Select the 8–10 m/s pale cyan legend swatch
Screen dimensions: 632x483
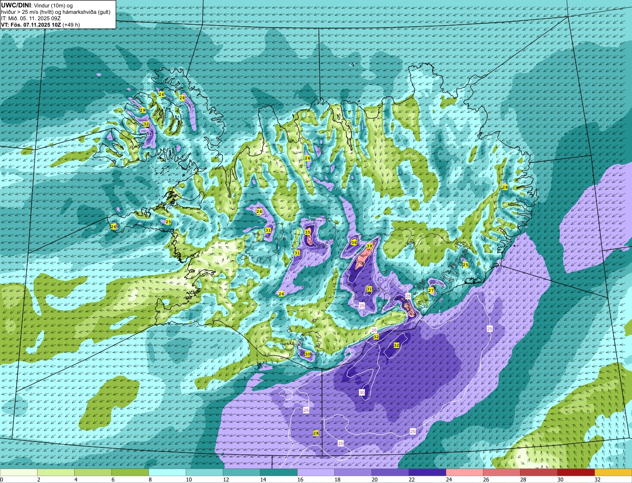coord(167,472)
